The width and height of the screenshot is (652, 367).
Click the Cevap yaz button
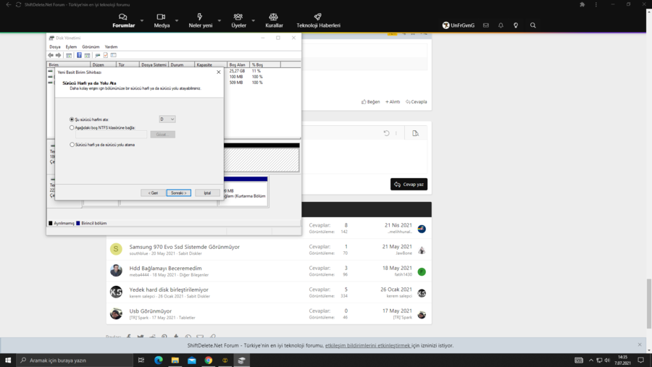point(409,184)
